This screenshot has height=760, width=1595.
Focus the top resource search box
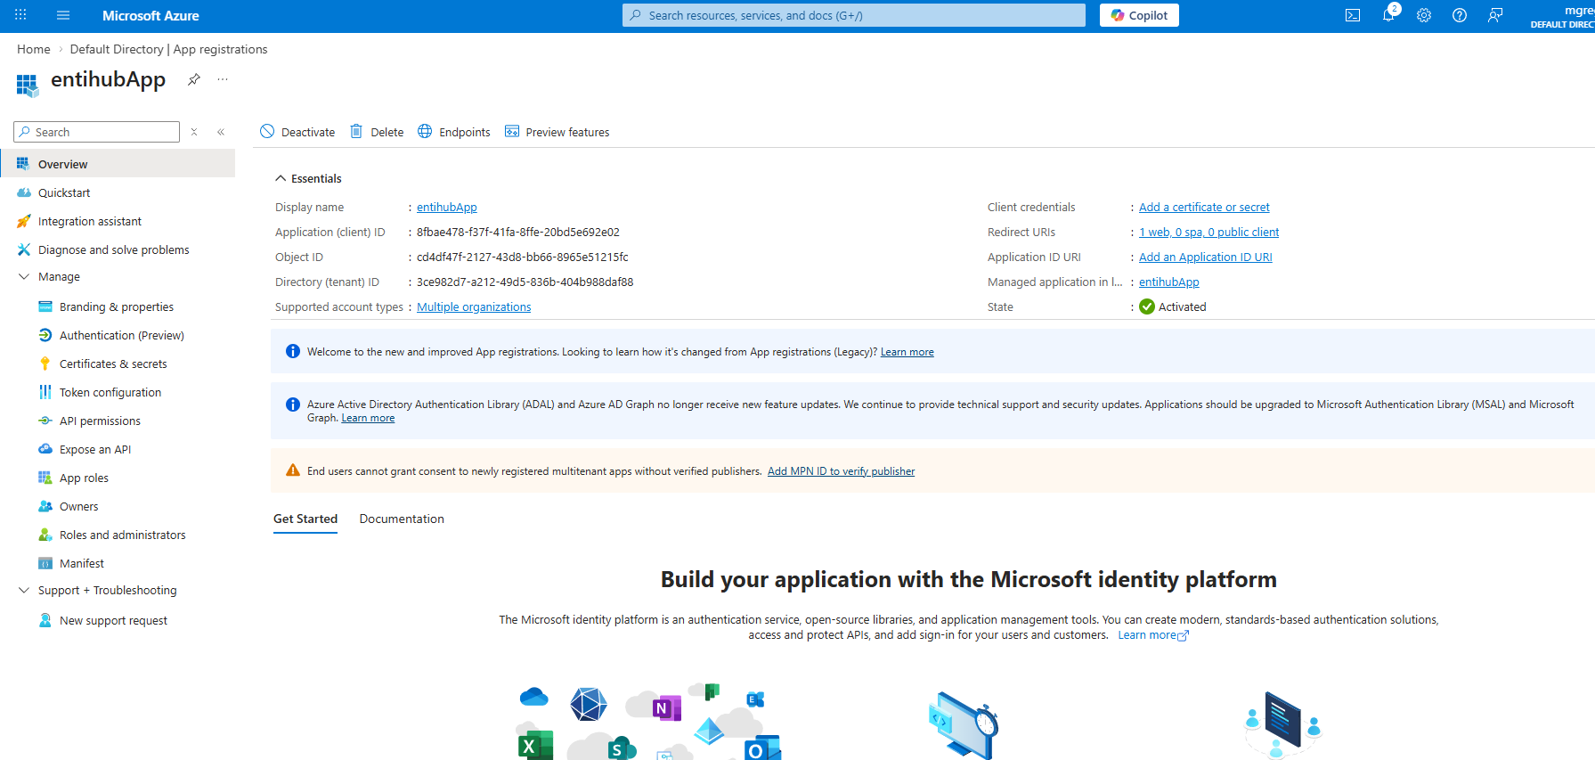(854, 15)
